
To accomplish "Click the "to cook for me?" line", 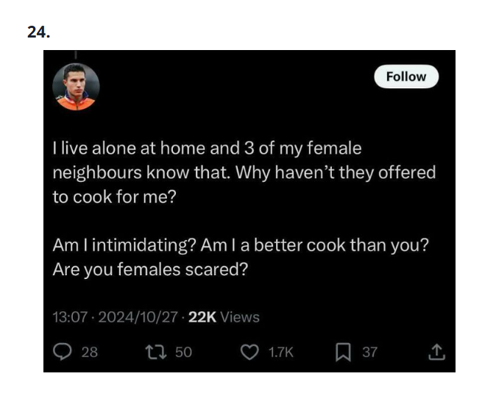I will pos(114,197).
